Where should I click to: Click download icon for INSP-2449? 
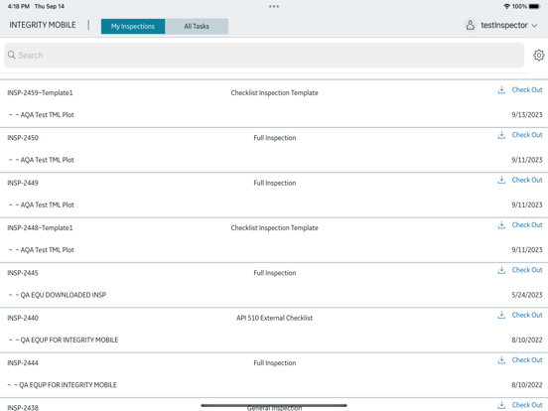click(501, 180)
